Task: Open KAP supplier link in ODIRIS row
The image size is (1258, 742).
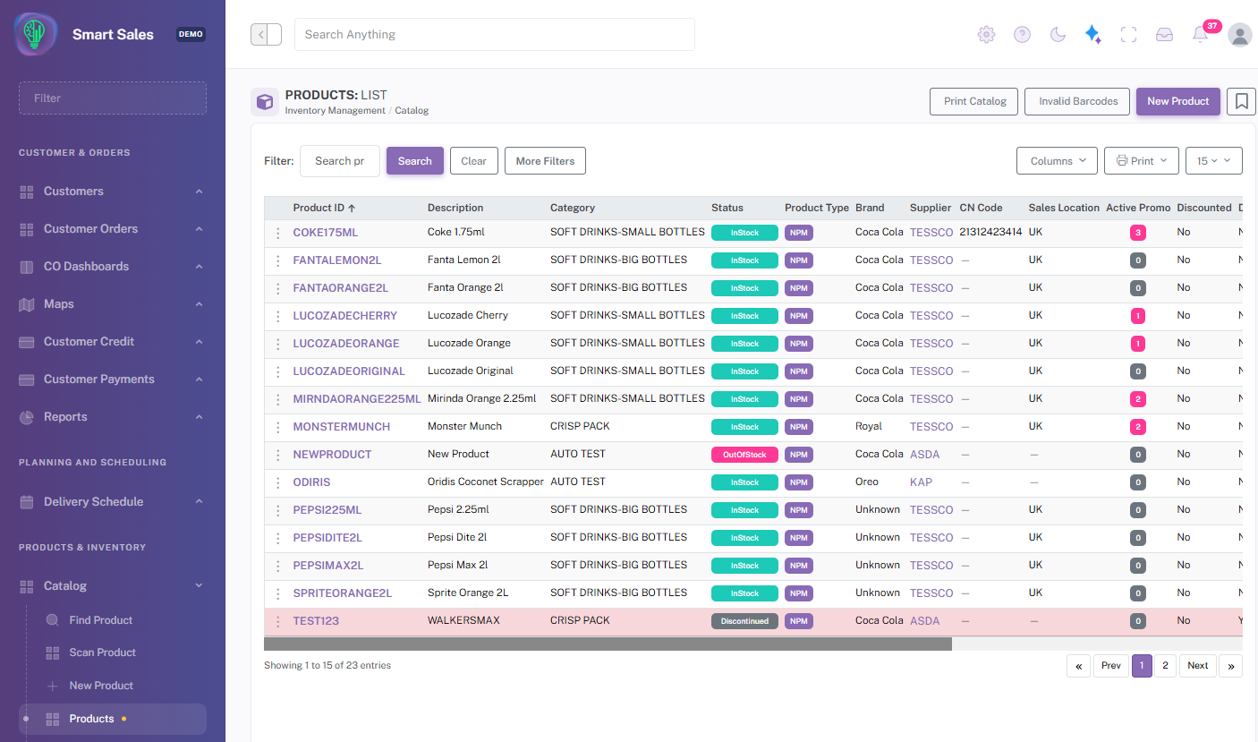Action: click(x=921, y=482)
